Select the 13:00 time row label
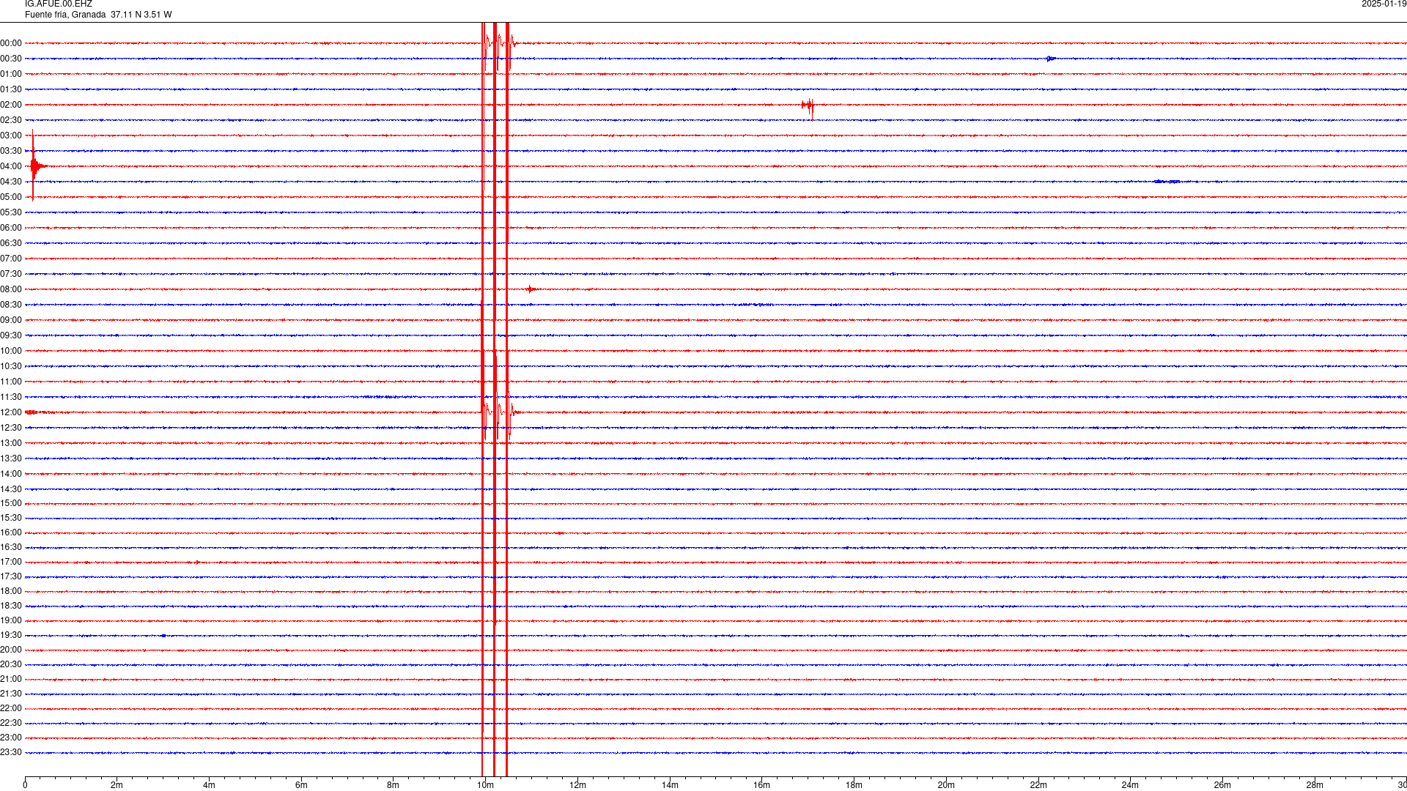This screenshot has height=791, width=1407. coord(11,443)
